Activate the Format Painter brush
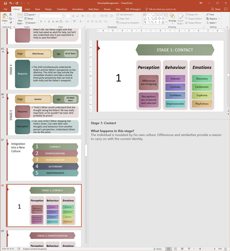230x251 pixels. click(x=11, y=23)
